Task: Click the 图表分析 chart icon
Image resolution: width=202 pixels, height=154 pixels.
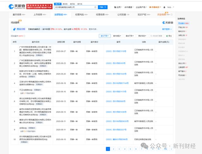Action: 15,29
